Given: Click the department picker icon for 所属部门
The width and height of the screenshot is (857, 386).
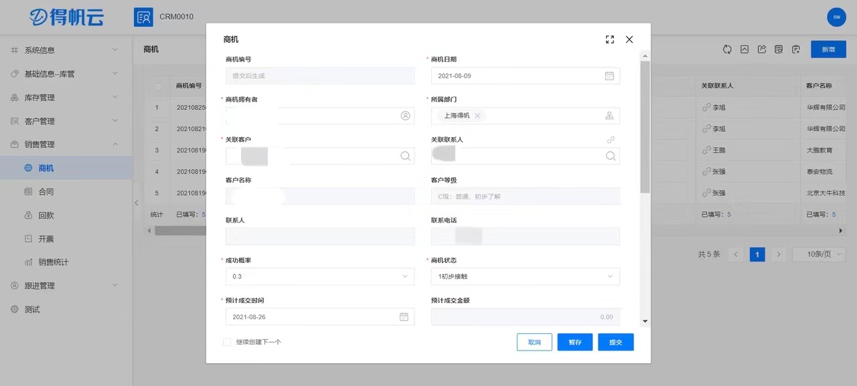Looking at the screenshot, I should pyautogui.click(x=609, y=116).
